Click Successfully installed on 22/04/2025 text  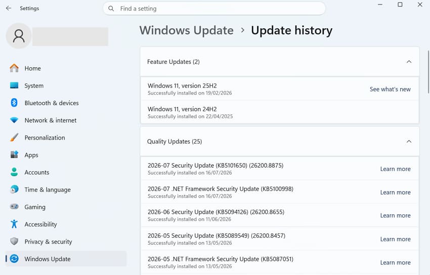pos(190,116)
